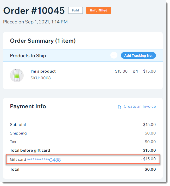Click the SKU: 0008 text
The height and width of the screenshot is (186, 170).
(x=41, y=78)
